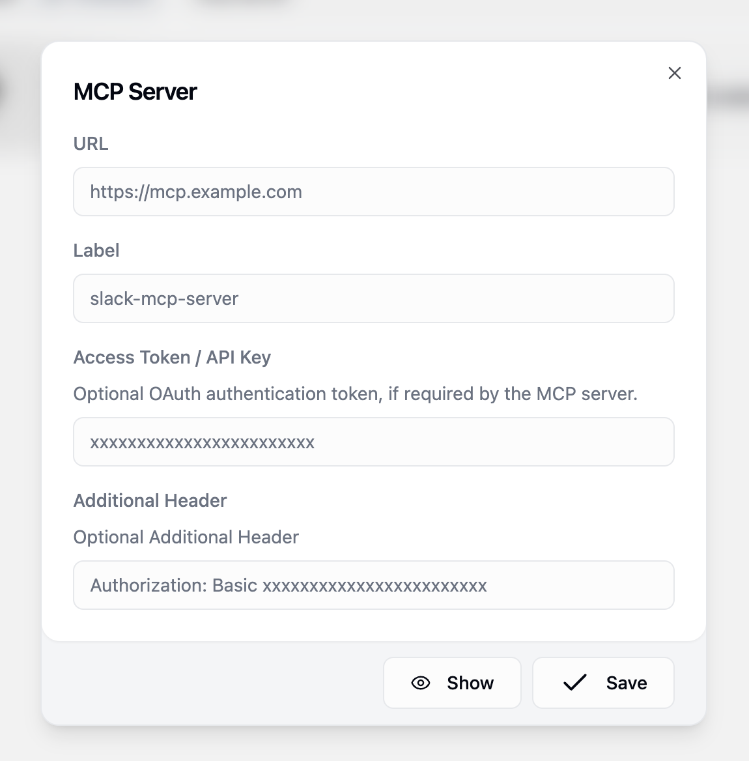Focus the URL input containing mcp.example.com
The width and height of the screenshot is (749, 761).
coord(374,192)
